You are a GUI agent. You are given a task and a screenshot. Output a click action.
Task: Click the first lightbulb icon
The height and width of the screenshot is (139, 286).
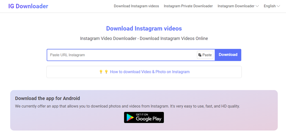(101, 72)
